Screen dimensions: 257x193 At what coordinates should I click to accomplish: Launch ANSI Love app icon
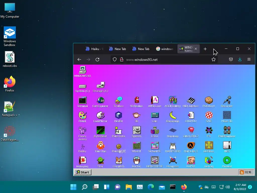(155, 102)
